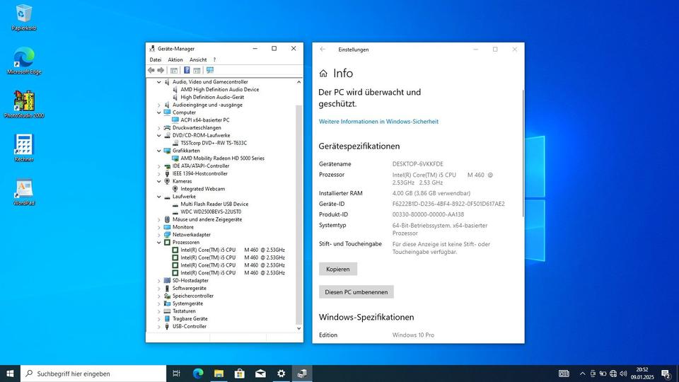Select the Speichercontroller category
The width and height of the screenshot is (679, 382).
click(x=192, y=296)
